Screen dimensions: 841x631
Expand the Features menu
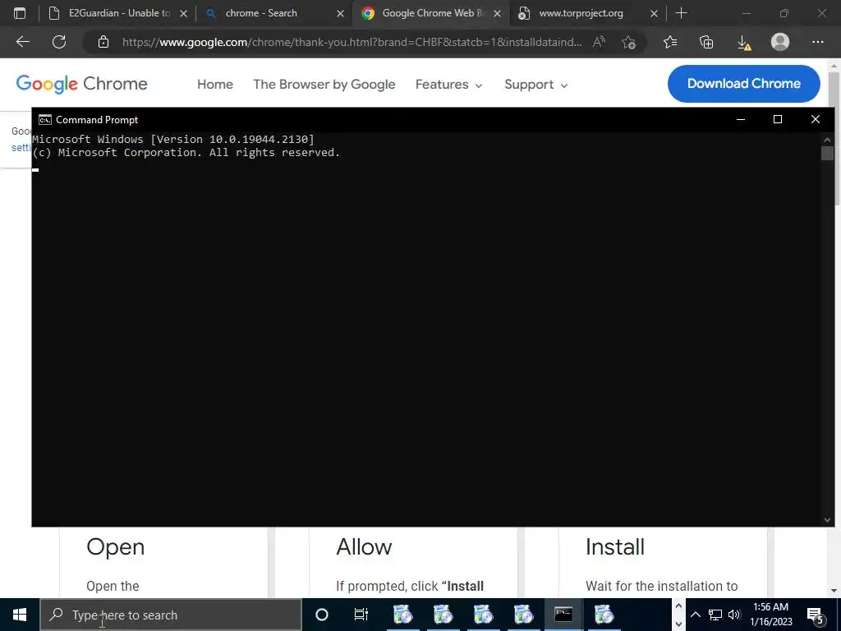pyautogui.click(x=449, y=85)
